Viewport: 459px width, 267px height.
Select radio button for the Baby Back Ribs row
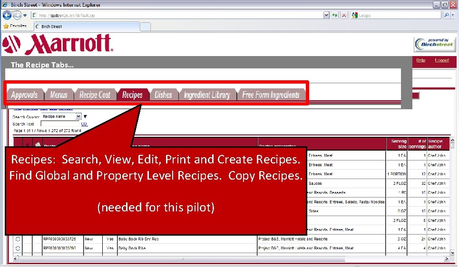[18, 248]
